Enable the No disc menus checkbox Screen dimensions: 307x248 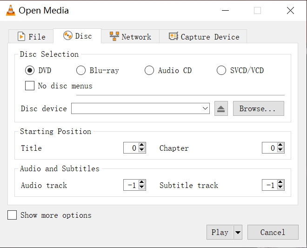30,86
